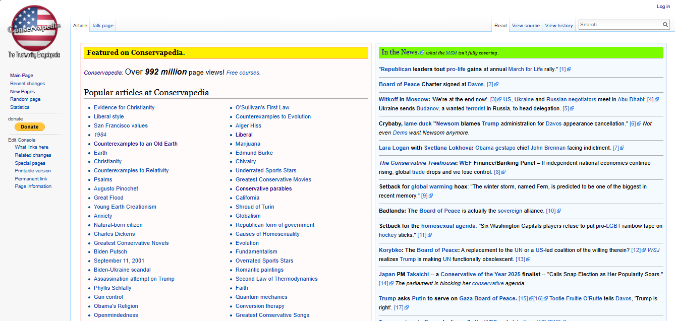Screen dimensions: 675x321
Task: Open the View source tab
Action: click(526, 26)
